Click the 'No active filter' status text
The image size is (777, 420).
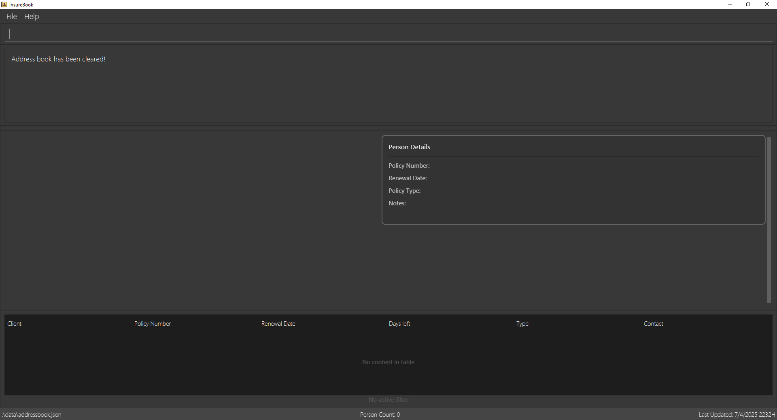388,400
